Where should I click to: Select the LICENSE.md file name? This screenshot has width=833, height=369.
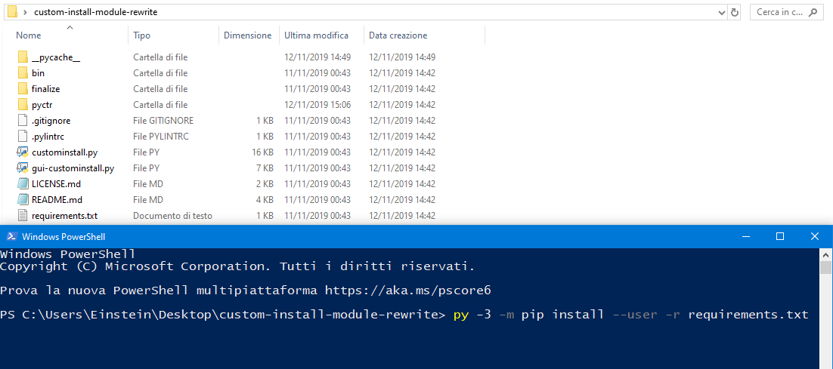56,184
